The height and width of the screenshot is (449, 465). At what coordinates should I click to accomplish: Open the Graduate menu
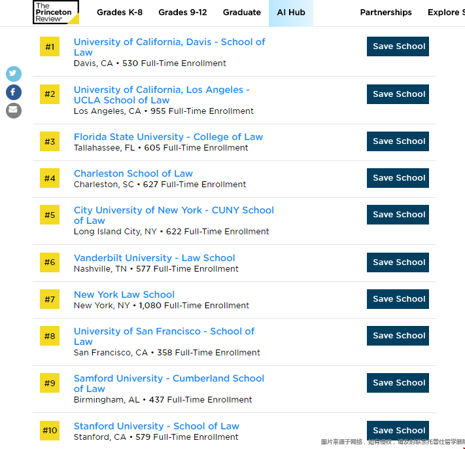tap(241, 12)
